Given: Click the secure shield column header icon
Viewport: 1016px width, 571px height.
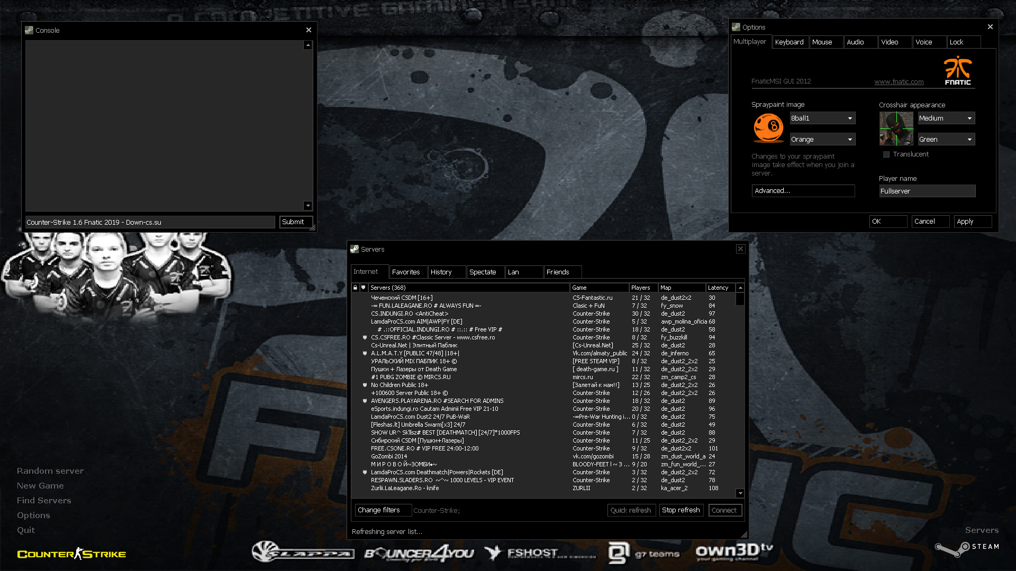Looking at the screenshot, I should click(x=364, y=288).
